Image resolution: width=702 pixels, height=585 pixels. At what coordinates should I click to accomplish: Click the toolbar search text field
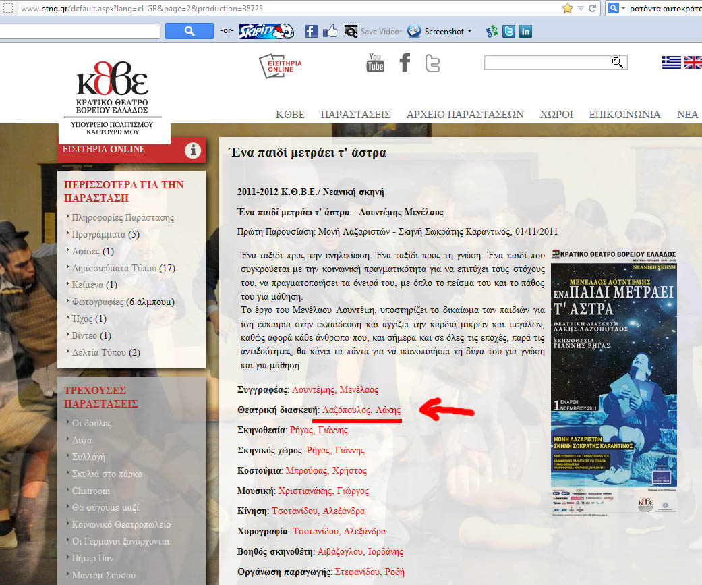click(x=80, y=31)
